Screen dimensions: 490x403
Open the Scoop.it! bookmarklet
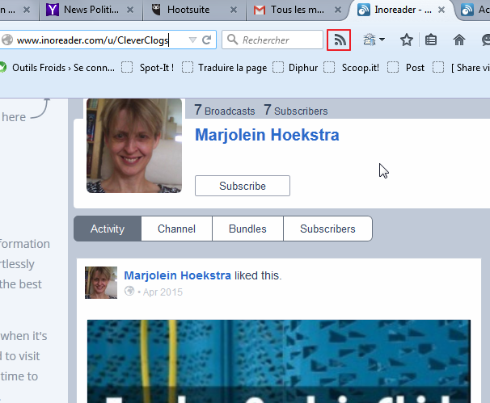pyautogui.click(x=351, y=67)
